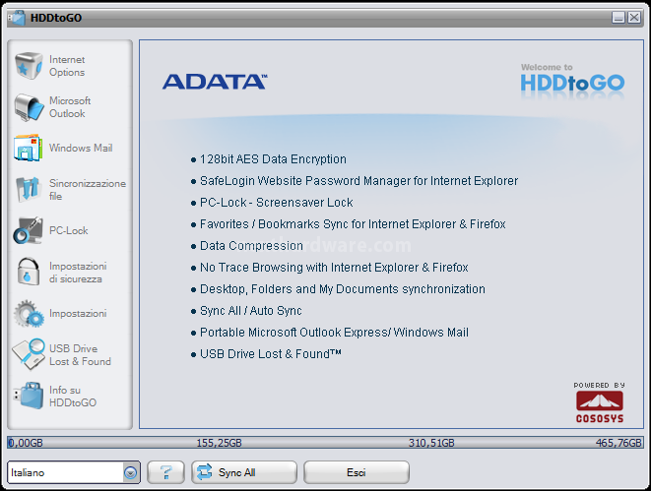This screenshot has height=491, width=651.
Task: Open the USB Drive Lost & Found icon
Action: (x=29, y=354)
